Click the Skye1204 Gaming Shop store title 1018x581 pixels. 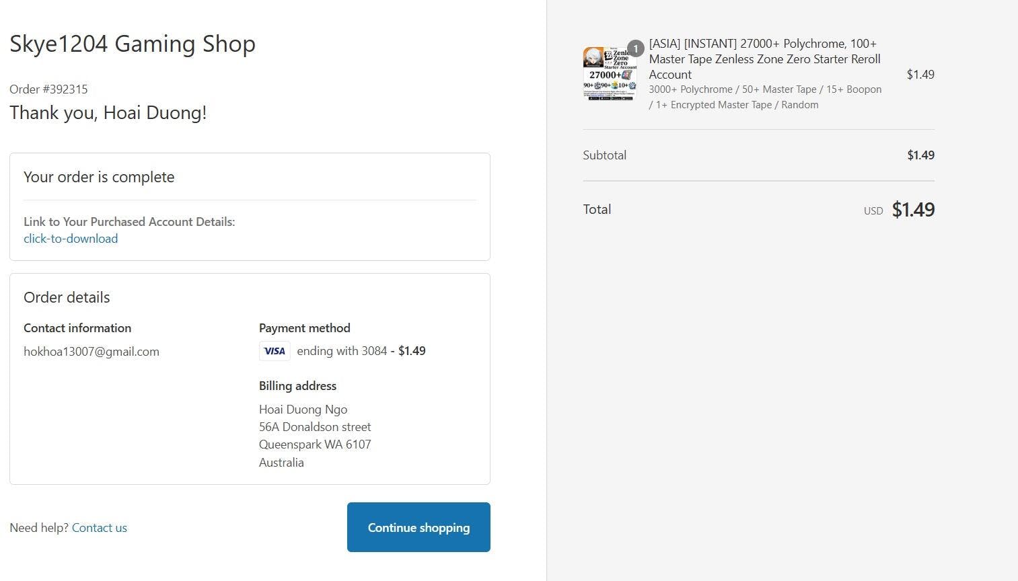point(133,44)
